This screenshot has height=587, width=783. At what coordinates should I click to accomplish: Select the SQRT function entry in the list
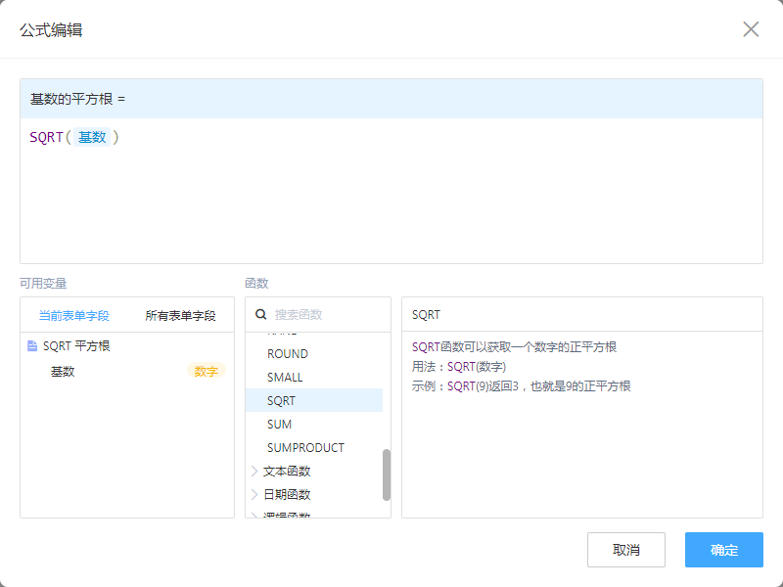282,400
